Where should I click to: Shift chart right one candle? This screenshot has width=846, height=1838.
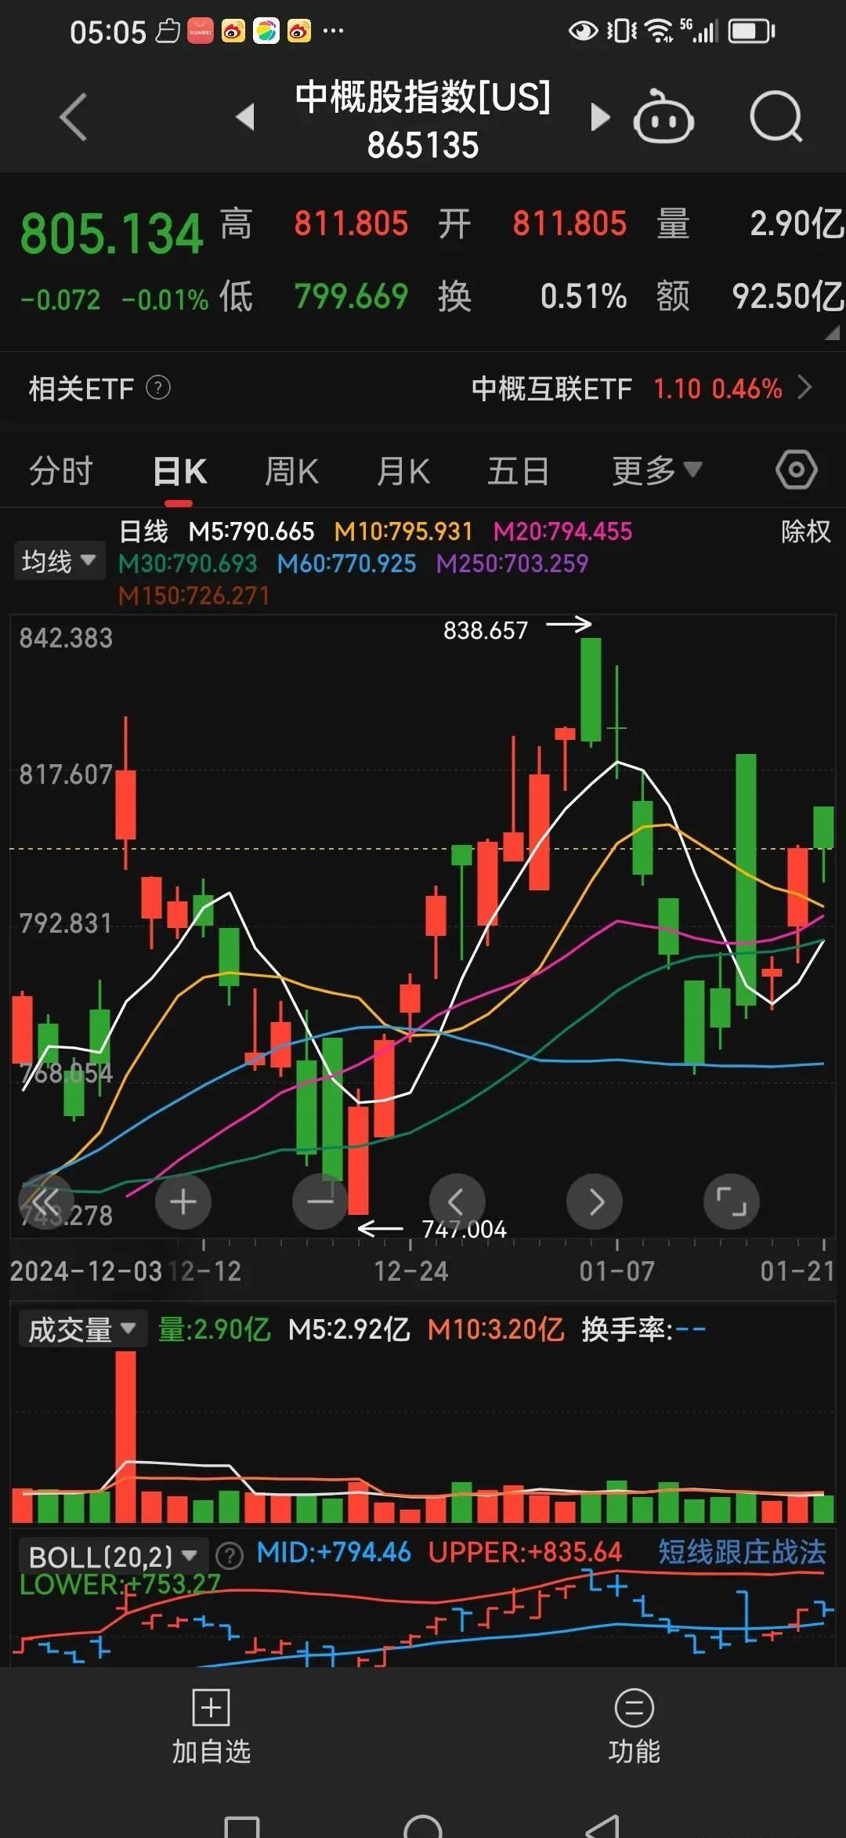[595, 1202]
